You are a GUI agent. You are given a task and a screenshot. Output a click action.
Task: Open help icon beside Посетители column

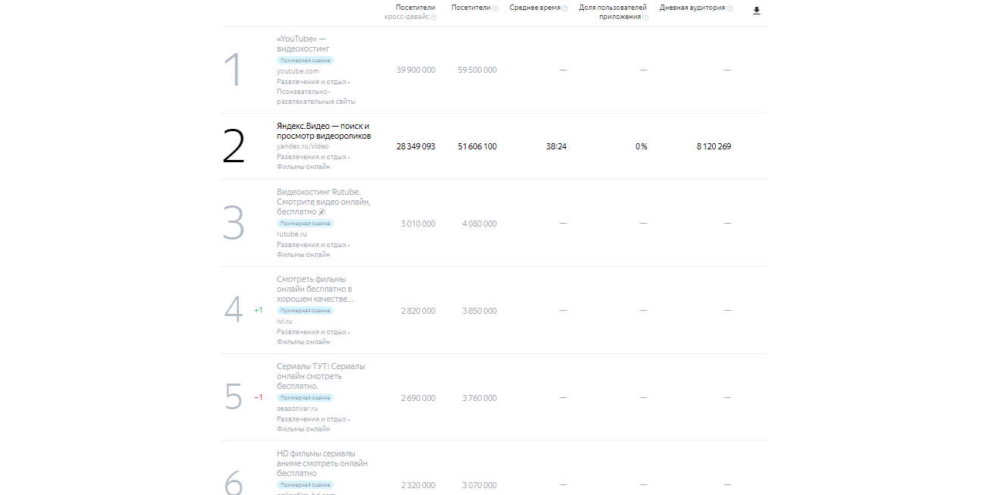[495, 8]
